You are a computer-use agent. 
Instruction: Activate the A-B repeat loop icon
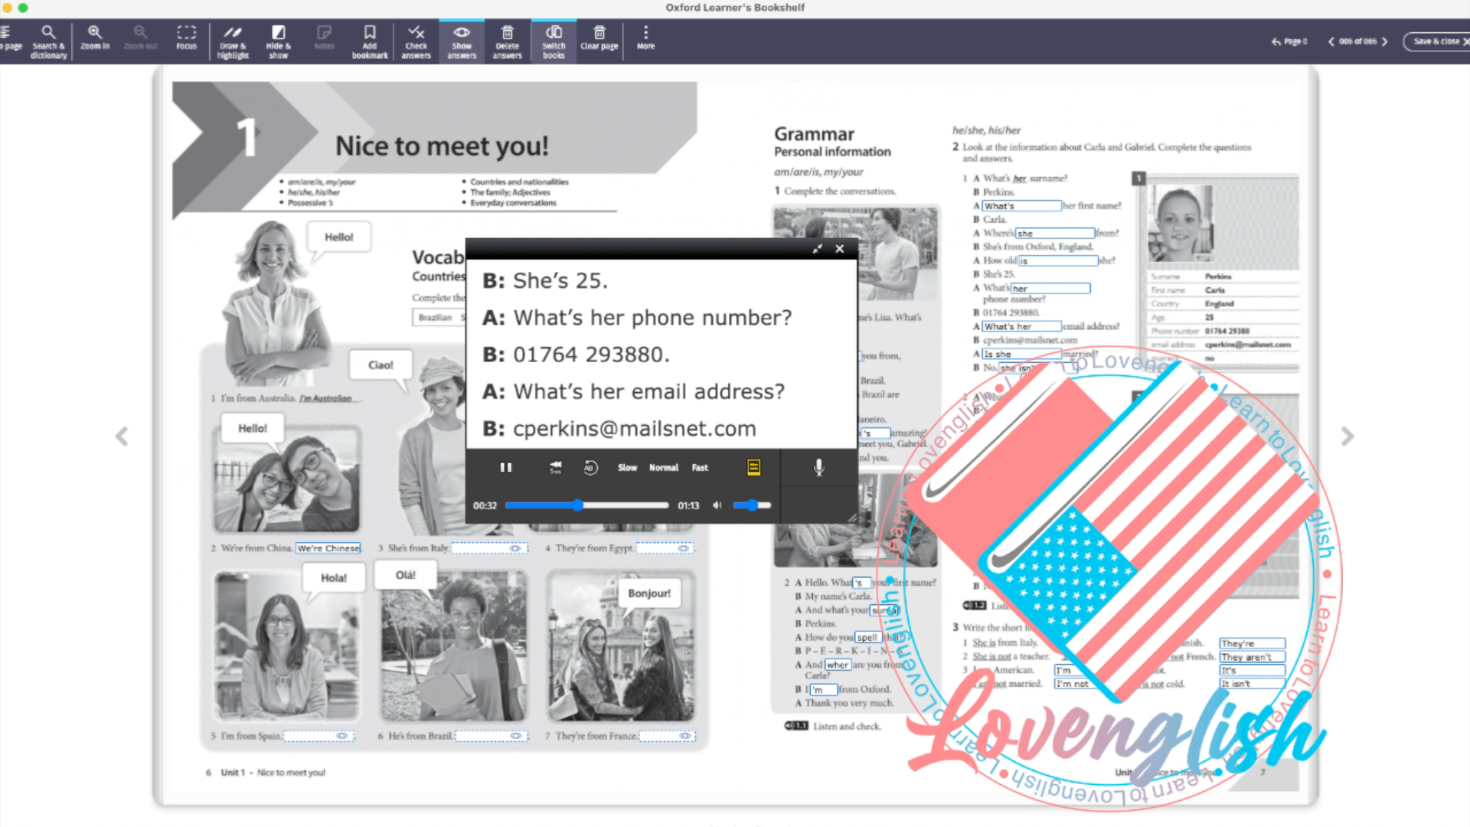click(x=590, y=467)
